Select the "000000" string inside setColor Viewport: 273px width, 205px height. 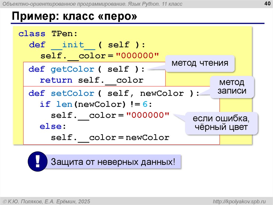pos(148,115)
